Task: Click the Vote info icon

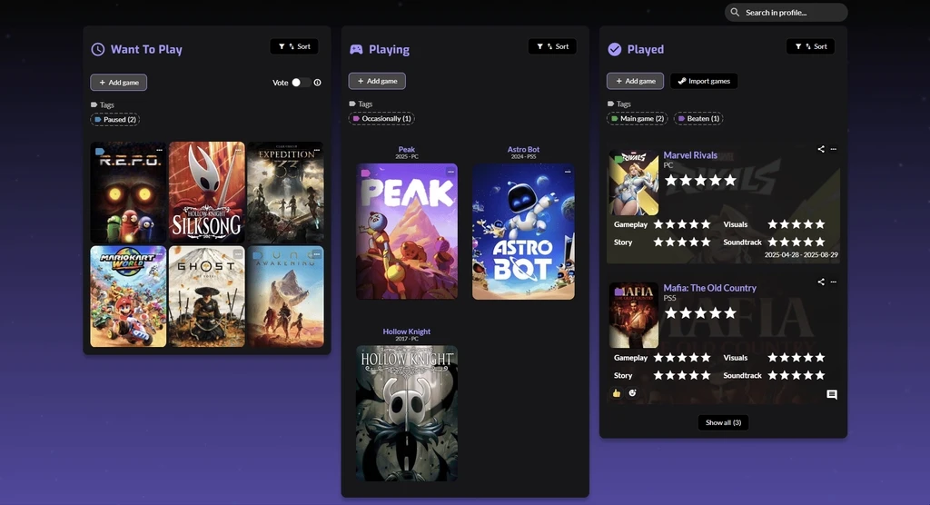Action: pos(317,83)
